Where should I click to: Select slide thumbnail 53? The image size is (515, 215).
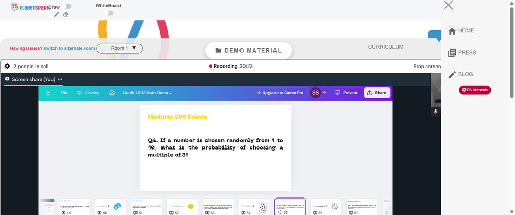point(218,206)
